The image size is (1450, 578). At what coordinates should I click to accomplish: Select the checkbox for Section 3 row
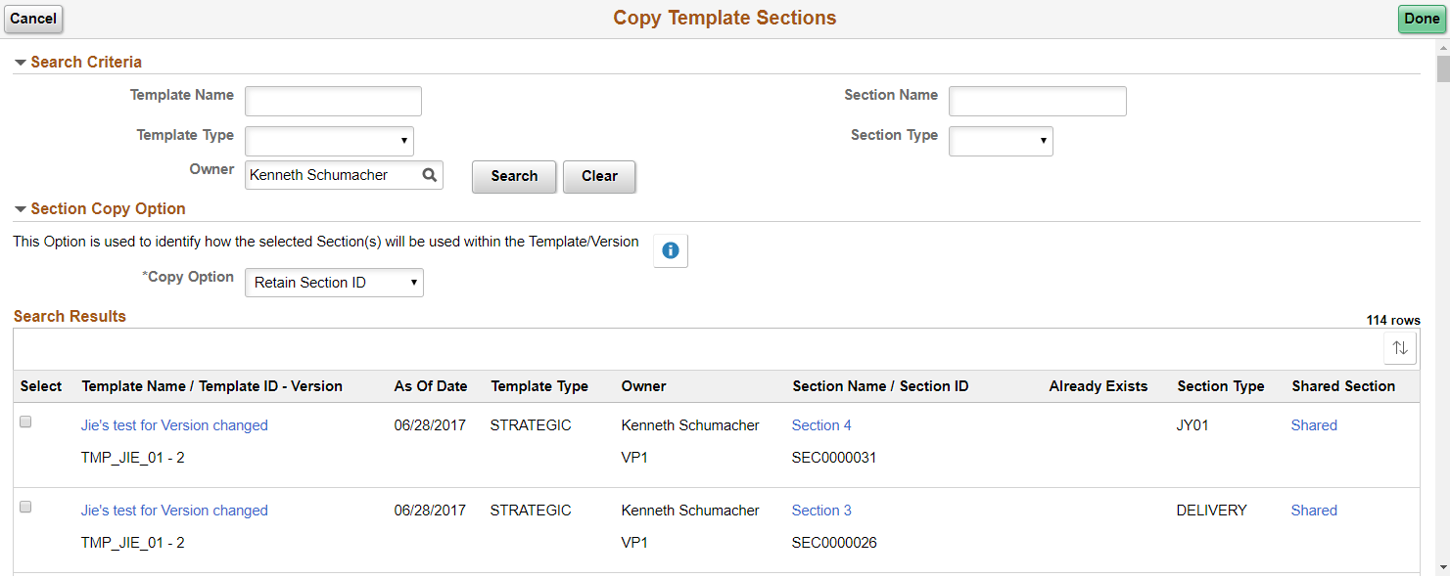click(25, 507)
